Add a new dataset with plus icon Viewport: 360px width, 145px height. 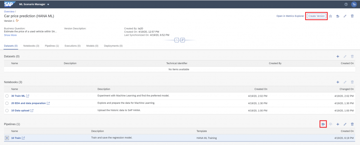click(338, 56)
